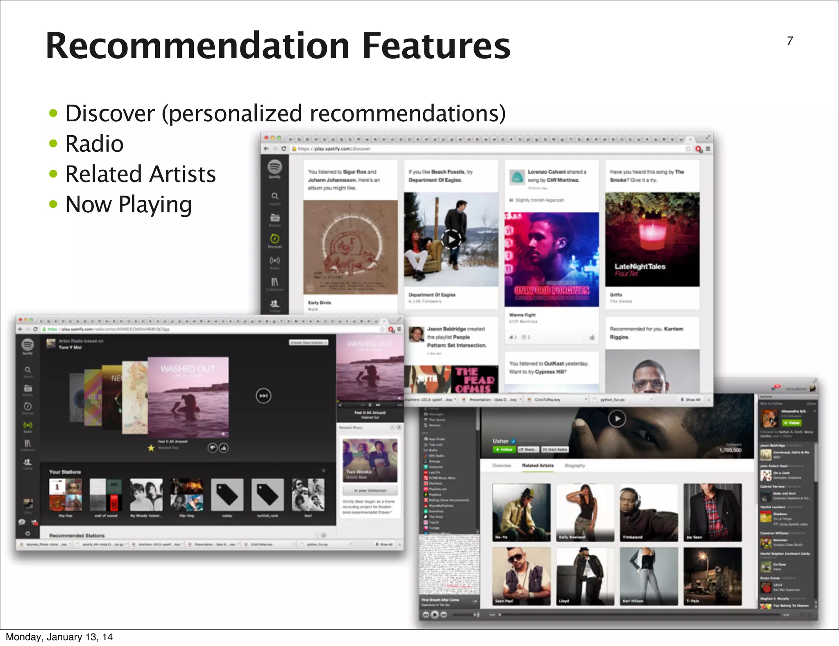Viewport: 839px width, 646px height.
Task: Open Timbaland related artist tile
Action: tap(649, 512)
